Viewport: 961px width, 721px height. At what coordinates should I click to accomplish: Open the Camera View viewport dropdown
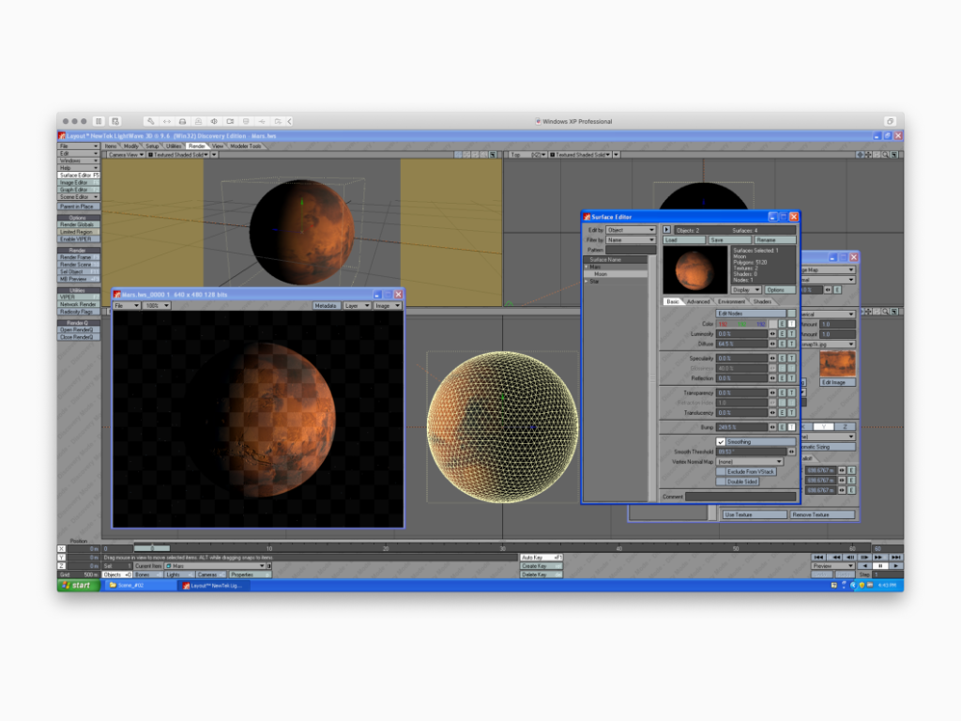point(126,155)
